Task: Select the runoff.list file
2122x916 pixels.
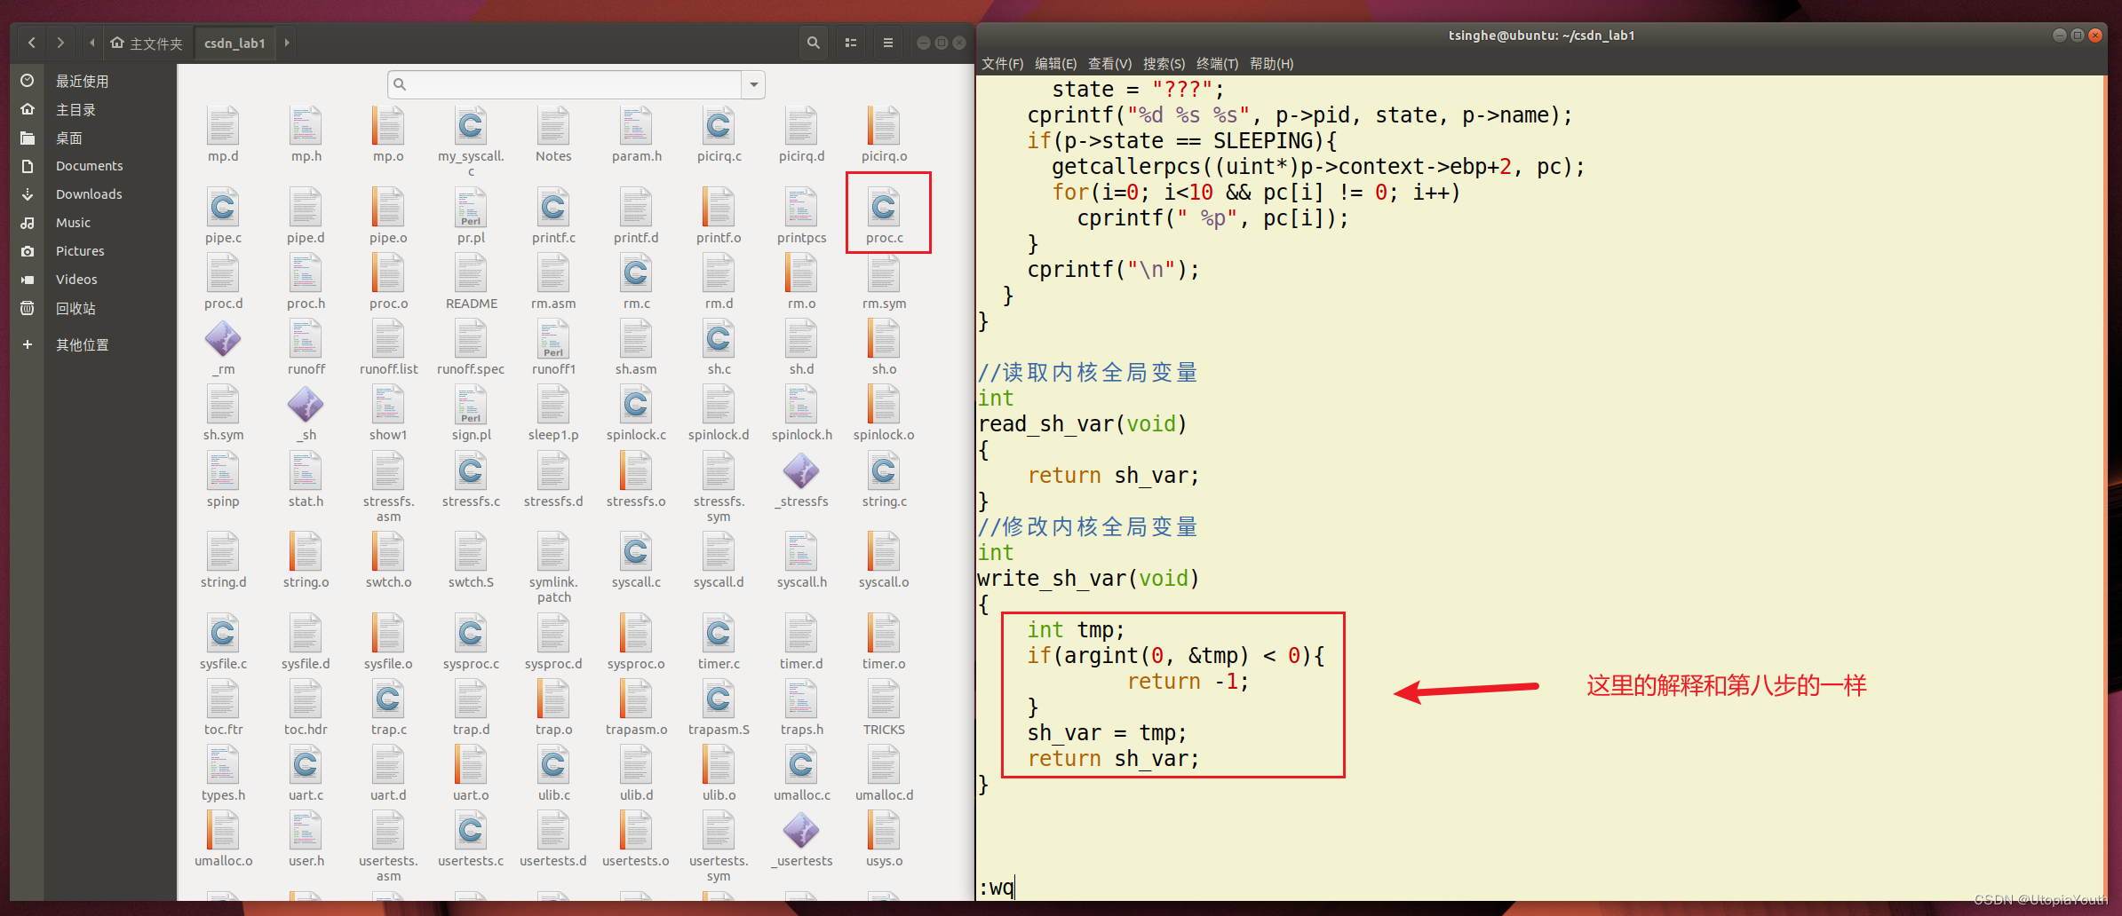Action: point(388,339)
